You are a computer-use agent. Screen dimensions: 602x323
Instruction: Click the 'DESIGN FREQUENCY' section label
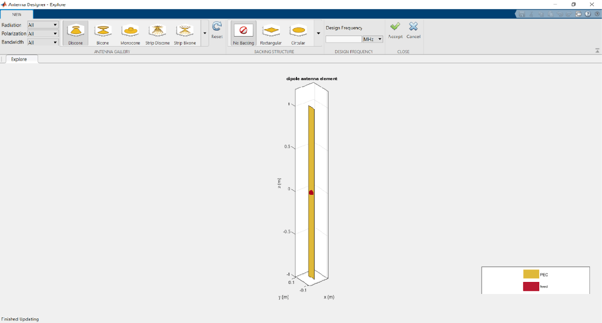tap(354, 52)
